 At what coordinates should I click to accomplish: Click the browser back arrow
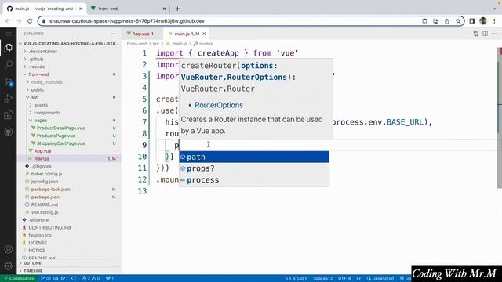coord(8,21)
